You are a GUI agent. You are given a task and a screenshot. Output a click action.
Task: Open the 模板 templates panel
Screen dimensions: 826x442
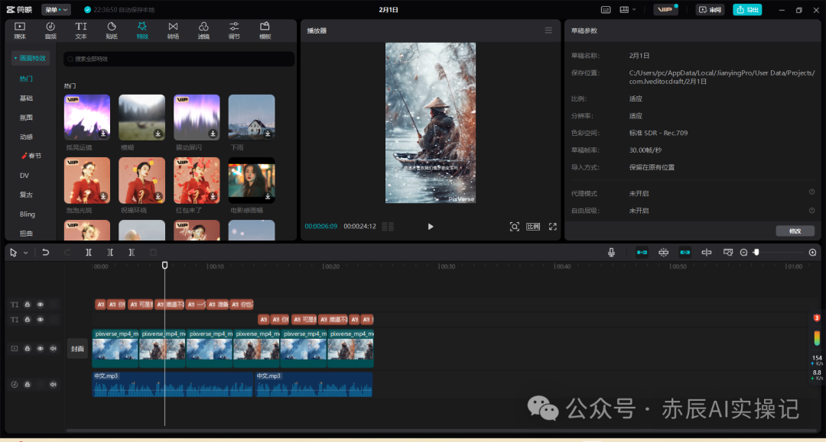pyautogui.click(x=265, y=31)
